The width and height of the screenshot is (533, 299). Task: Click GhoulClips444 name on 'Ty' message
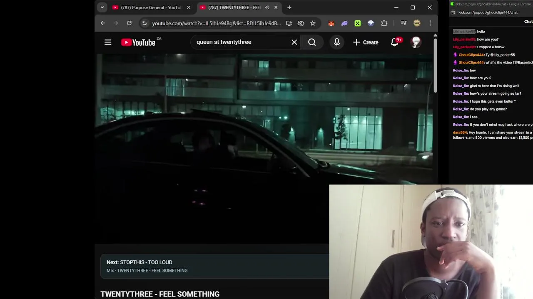tap(471, 55)
